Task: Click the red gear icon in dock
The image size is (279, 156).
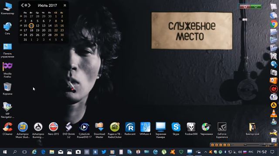Action: click(274, 88)
